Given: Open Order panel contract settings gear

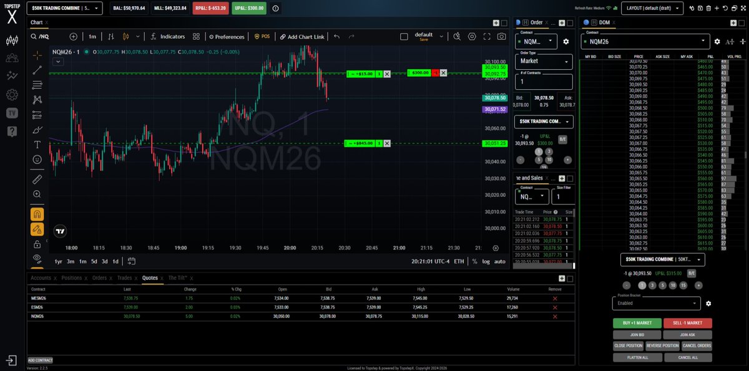Looking at the screenshot, I should pyautogui.click(x=566, y=41).
